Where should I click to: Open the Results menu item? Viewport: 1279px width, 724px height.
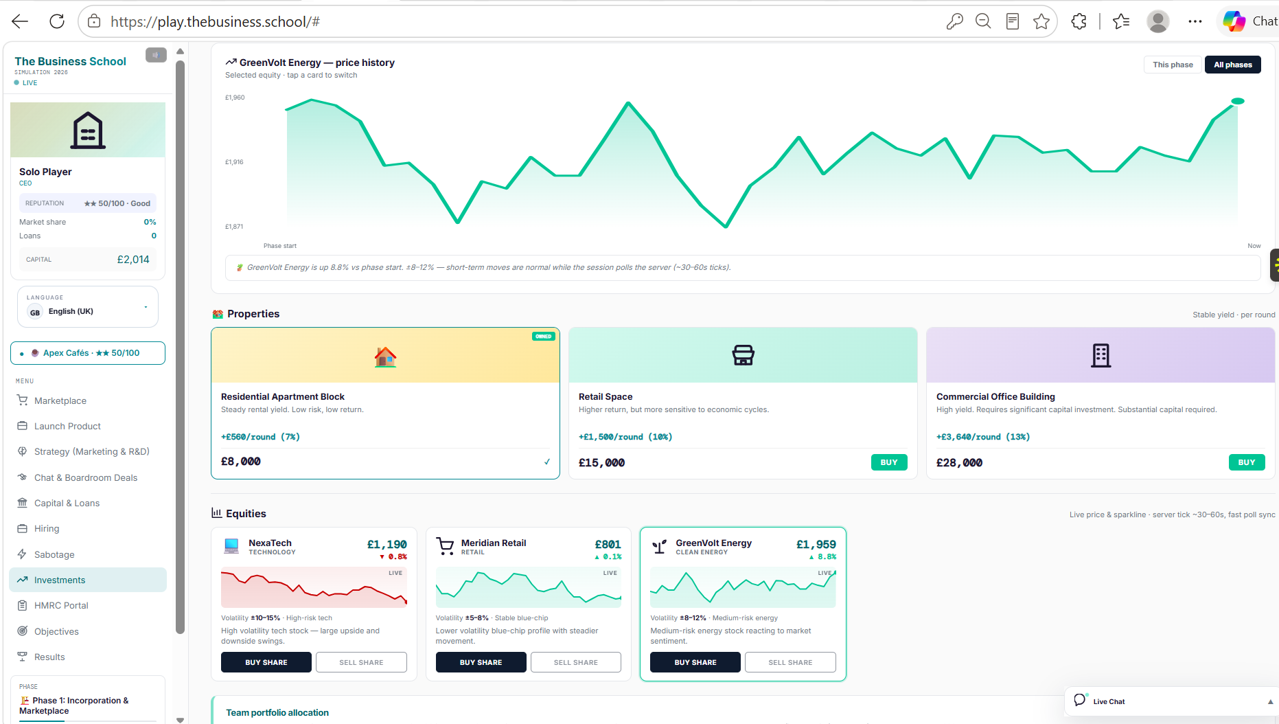click(88, 657)
